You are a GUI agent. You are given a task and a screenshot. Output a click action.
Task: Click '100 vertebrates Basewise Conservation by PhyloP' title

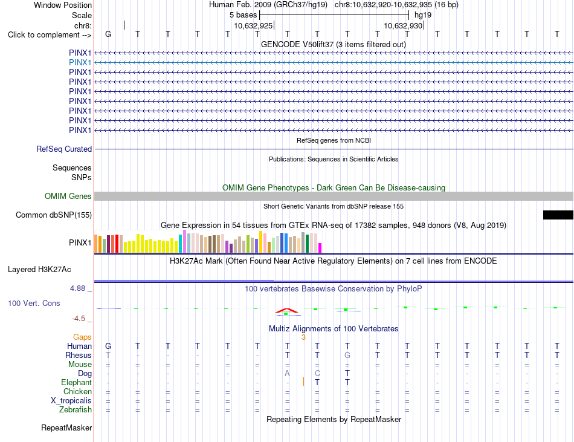tap(334, 288)
